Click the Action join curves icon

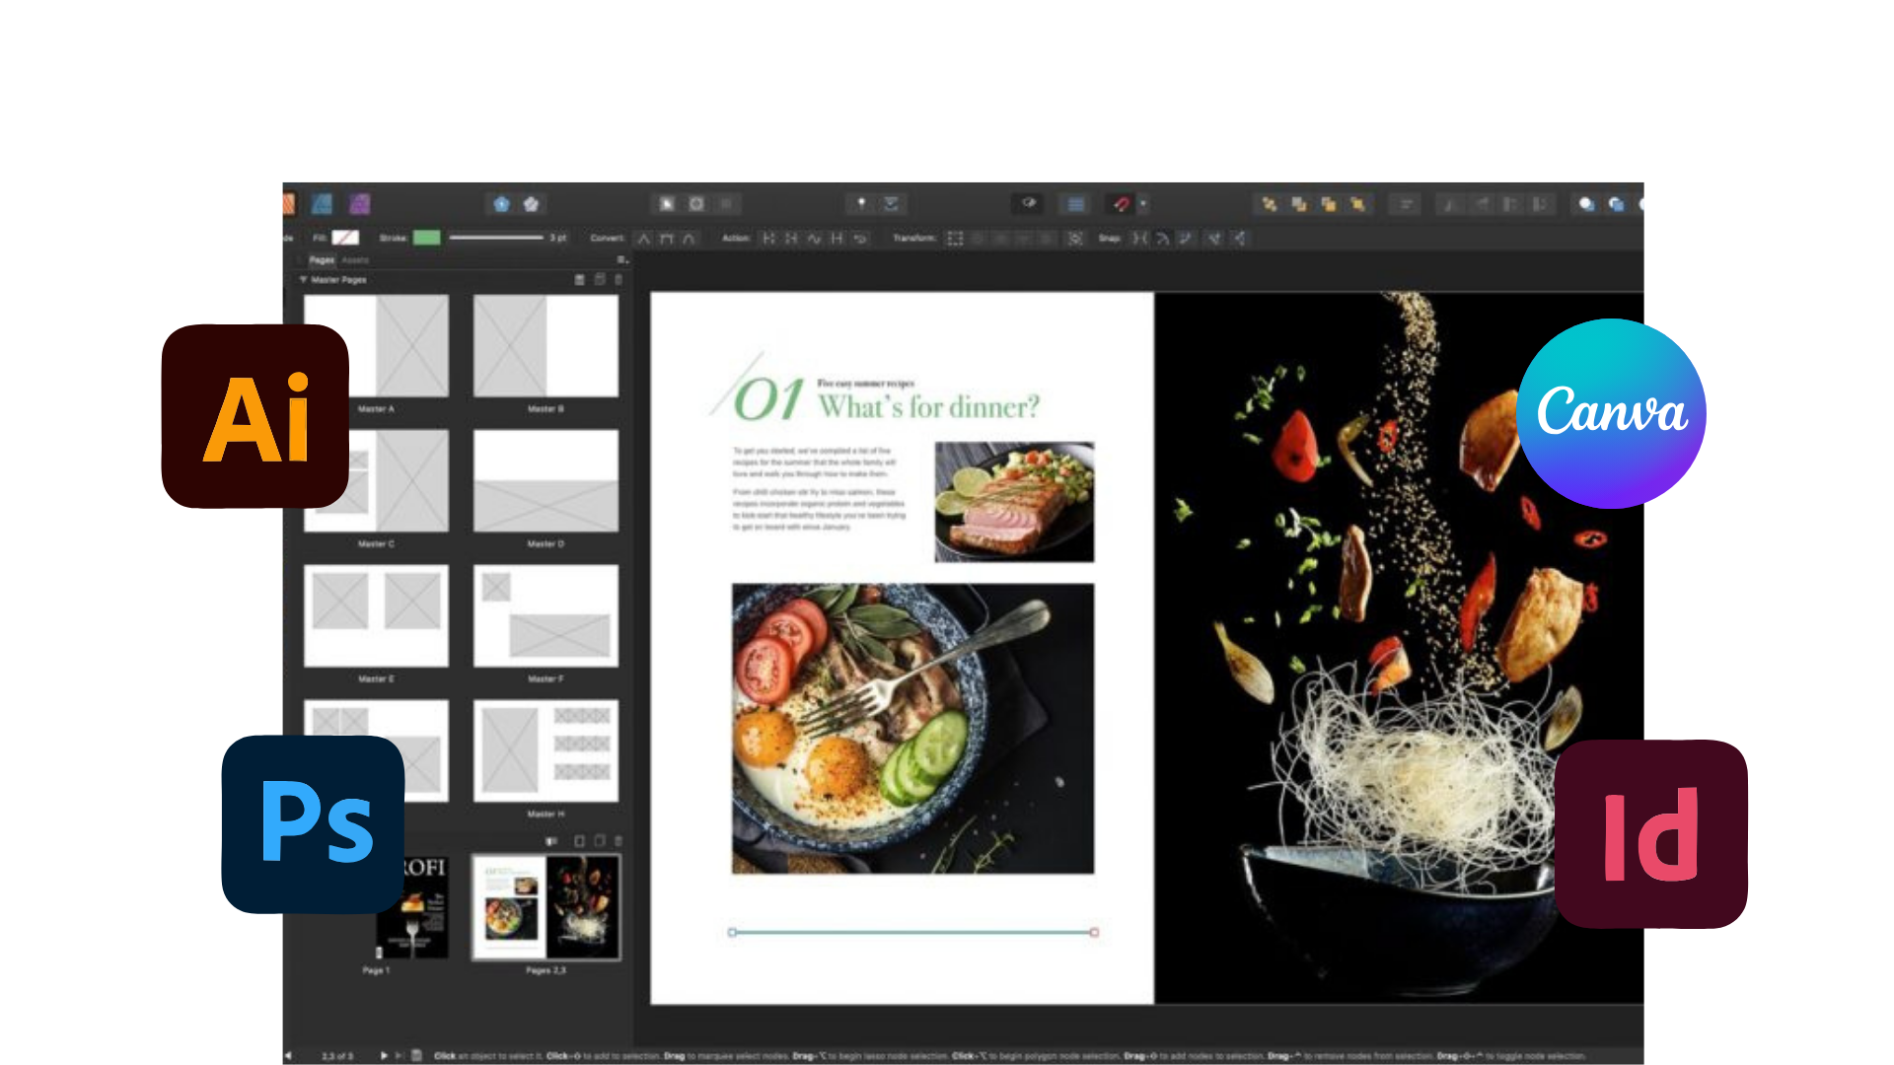837,239
